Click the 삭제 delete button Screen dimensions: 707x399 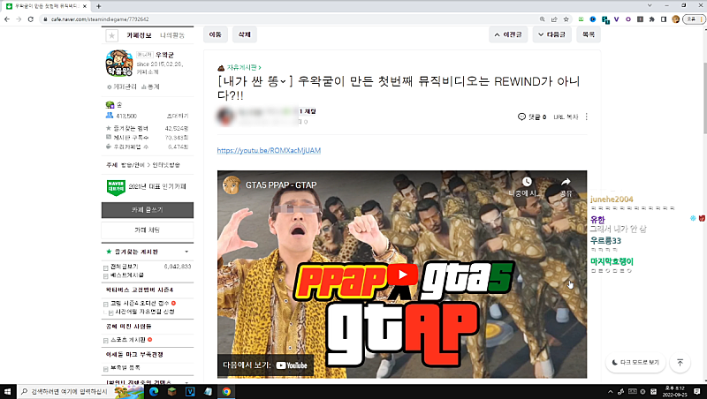click(243, 34)
